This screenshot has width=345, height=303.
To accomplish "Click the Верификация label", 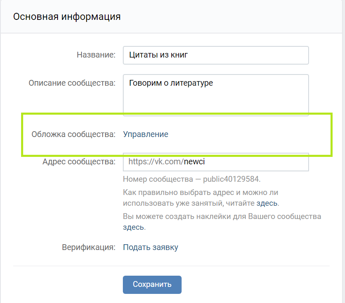I will 89,248.
